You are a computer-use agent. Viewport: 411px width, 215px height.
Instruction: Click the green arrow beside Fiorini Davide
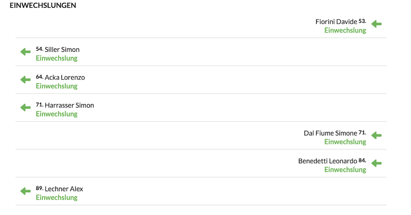pyautogui.click(x=376, y=24)
